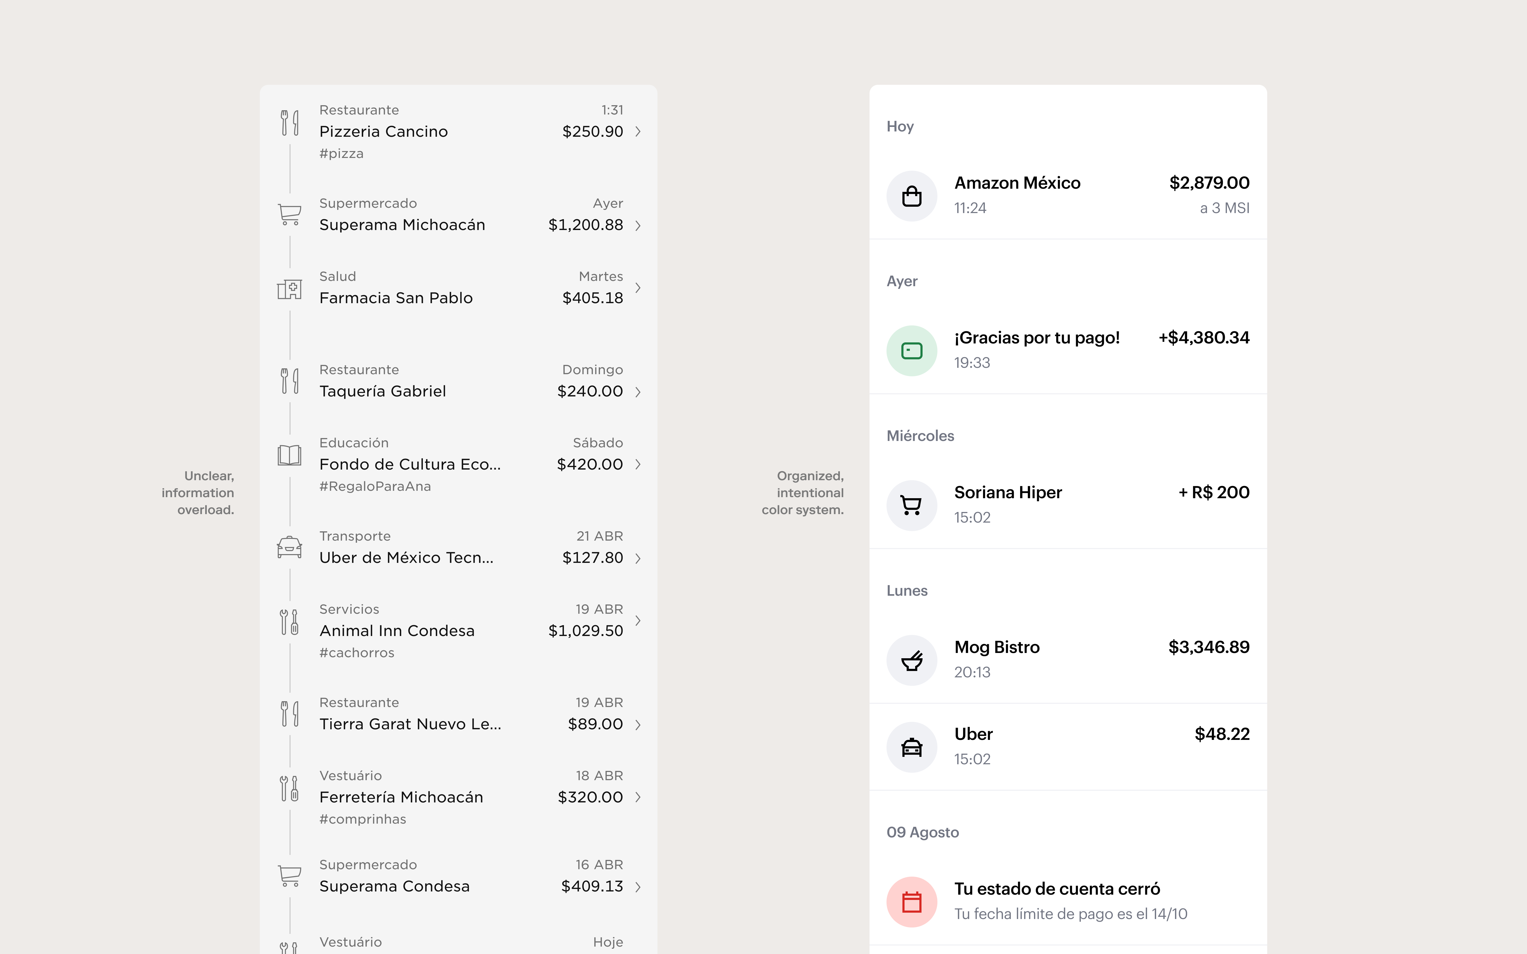Click Tu fecha límite de pago subtitle
The height and width of the screenshot is (954, 1527).
[x=1071, y=914]
